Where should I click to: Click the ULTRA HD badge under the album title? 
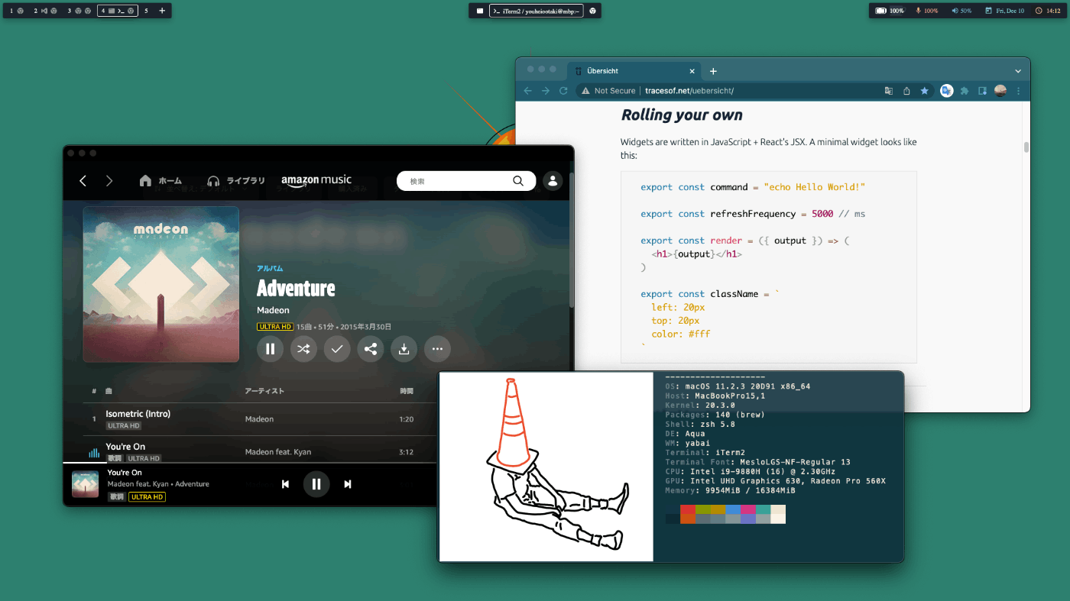coord(275,327)
